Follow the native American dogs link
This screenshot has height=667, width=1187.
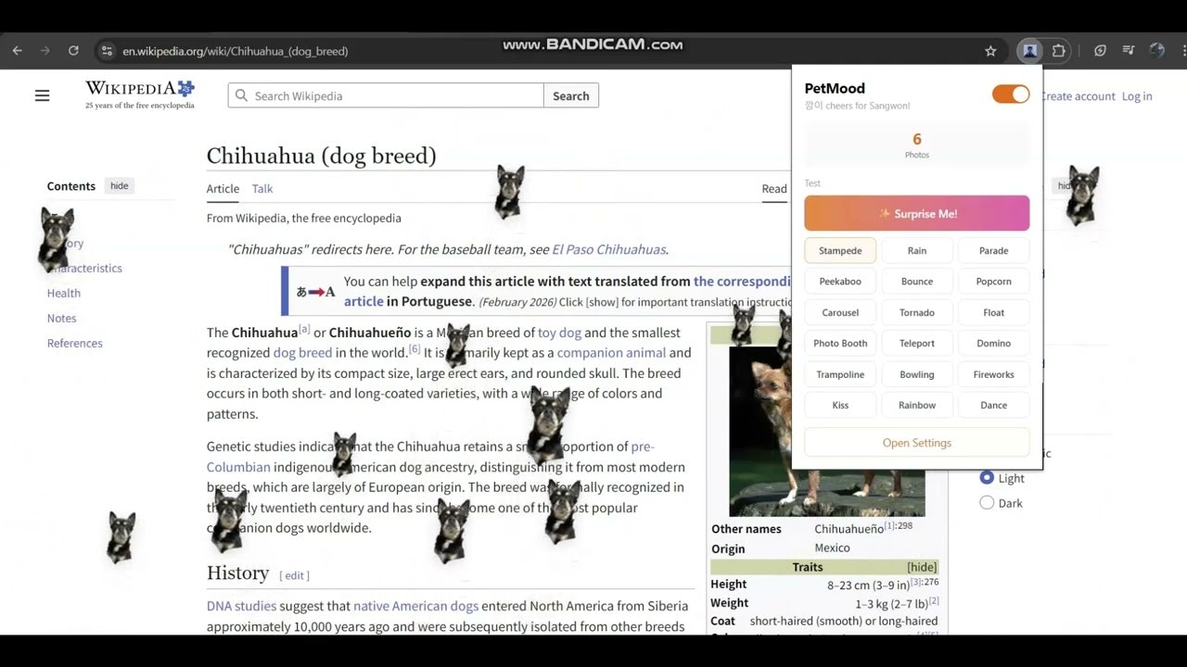coord(415,606)
